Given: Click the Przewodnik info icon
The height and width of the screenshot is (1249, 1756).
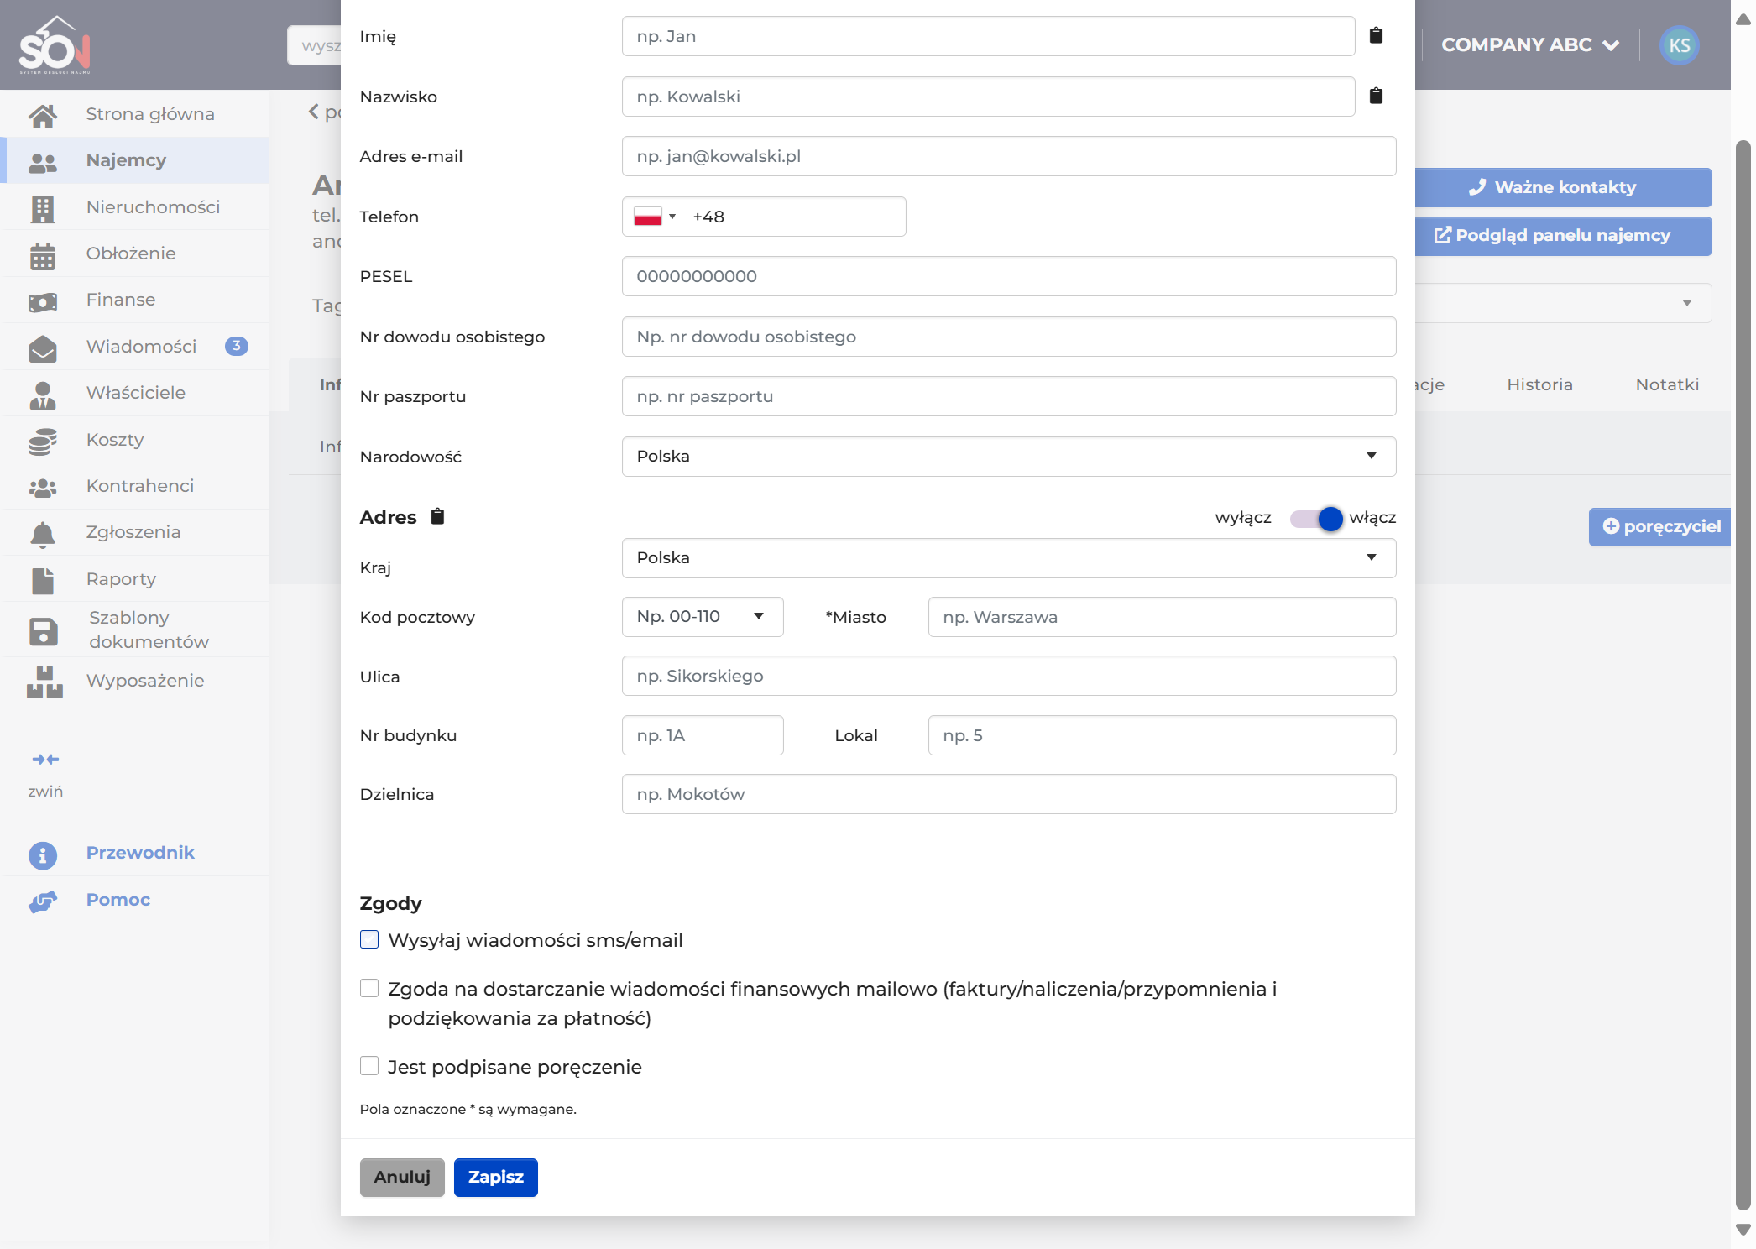Looking at the screenshot, I should 43,854.
